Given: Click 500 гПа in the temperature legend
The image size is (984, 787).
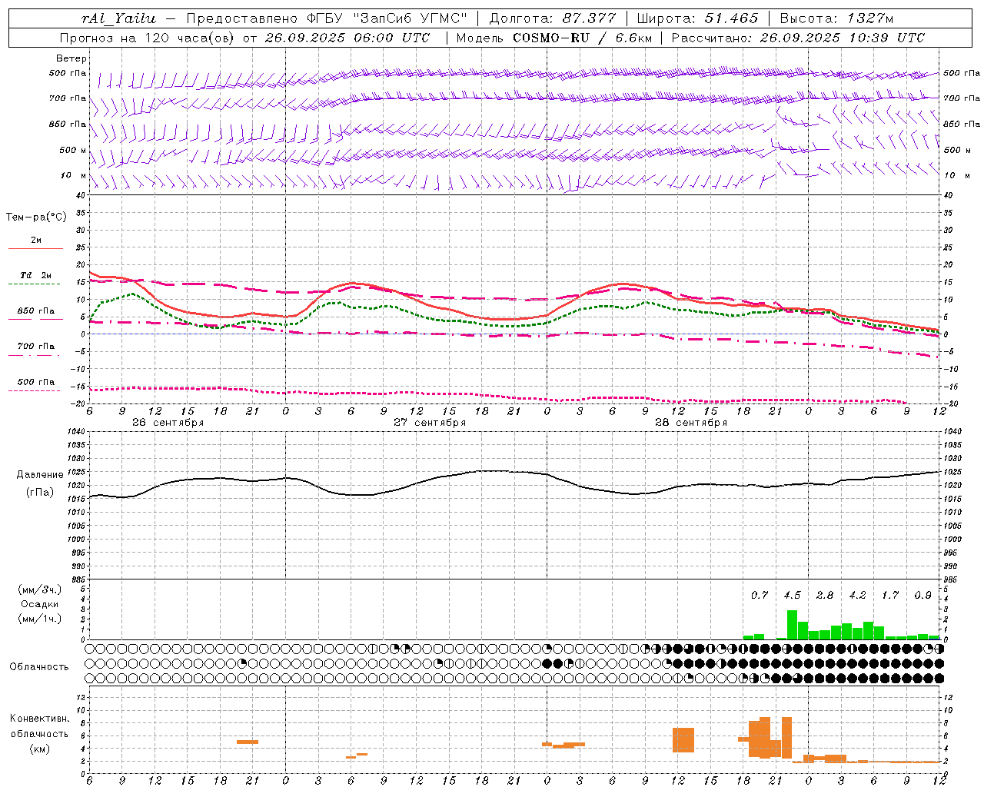Looking at the screenshot, I should coord(36,382).
